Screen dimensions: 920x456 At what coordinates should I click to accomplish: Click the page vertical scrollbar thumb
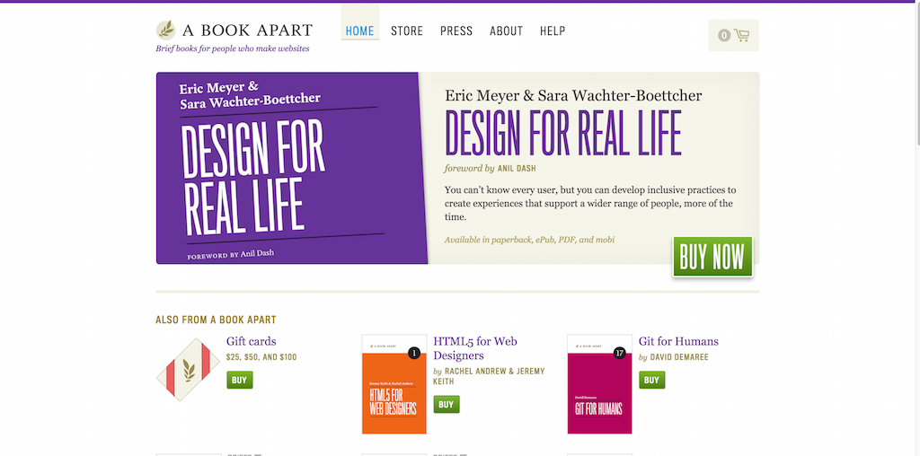point(916,74)
